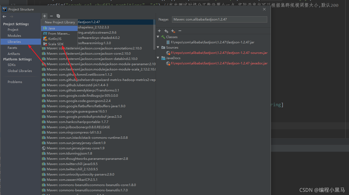
Task: Click the globe icon for jersey-core:1.9
Action: 44,148
